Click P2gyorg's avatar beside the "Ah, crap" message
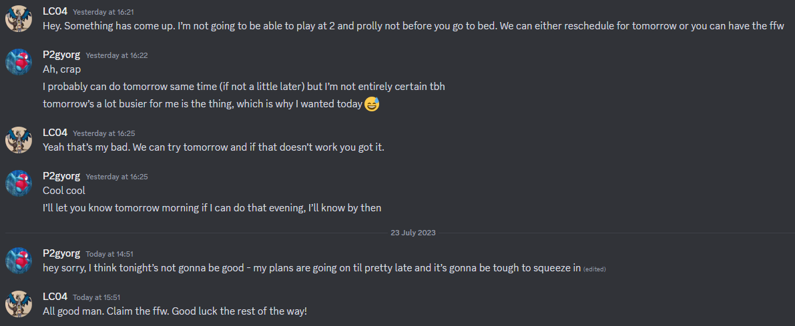795x326 pixels. 19,62
